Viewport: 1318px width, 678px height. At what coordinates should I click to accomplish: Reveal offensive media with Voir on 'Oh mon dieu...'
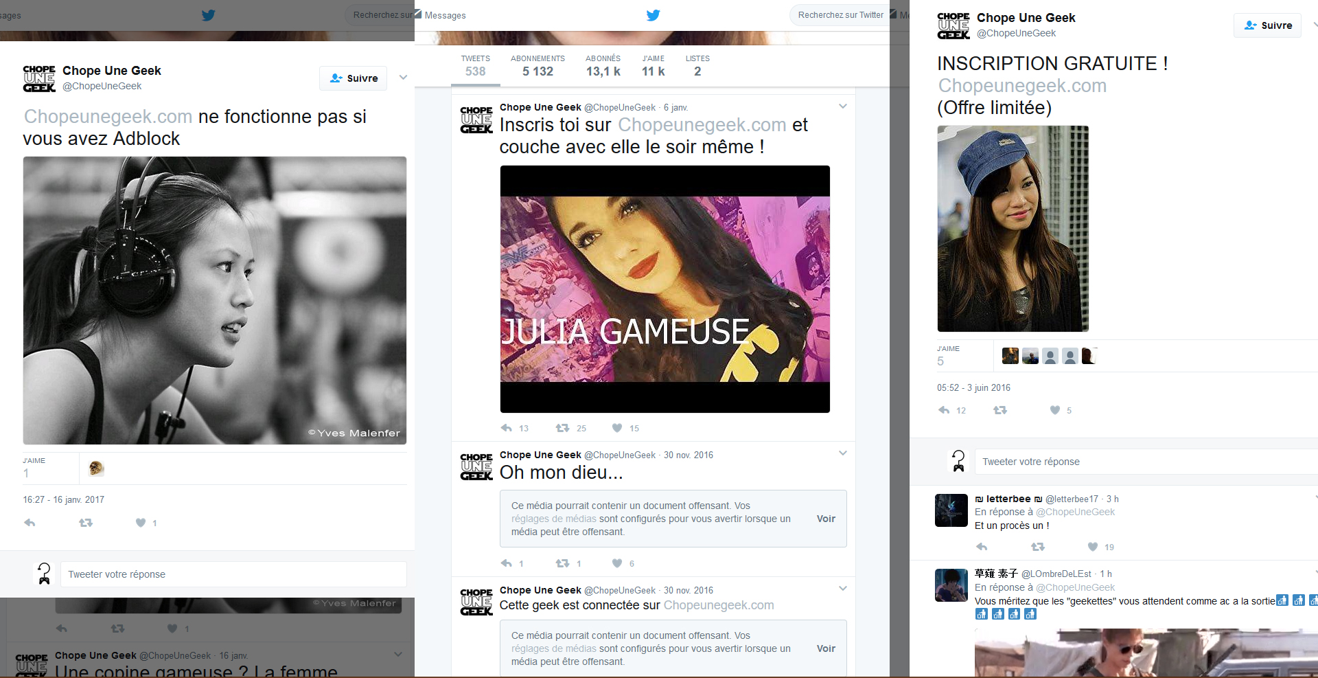(826, 519)
